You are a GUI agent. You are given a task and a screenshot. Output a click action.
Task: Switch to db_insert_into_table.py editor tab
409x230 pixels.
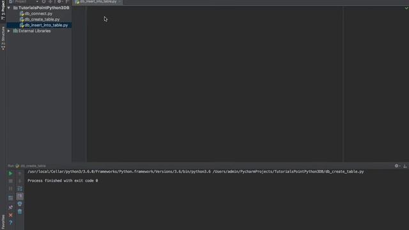click(x=98, y=1)
